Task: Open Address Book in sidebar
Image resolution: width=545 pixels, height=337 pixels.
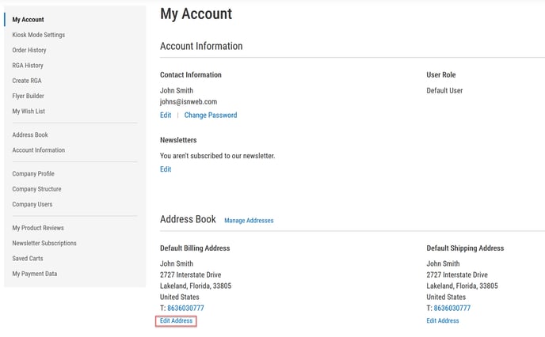Action: pyautogui.click(x=30, y=134)
